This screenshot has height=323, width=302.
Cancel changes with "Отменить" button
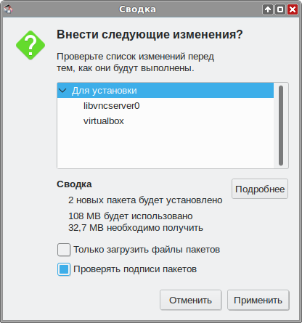tap(191, 300)
